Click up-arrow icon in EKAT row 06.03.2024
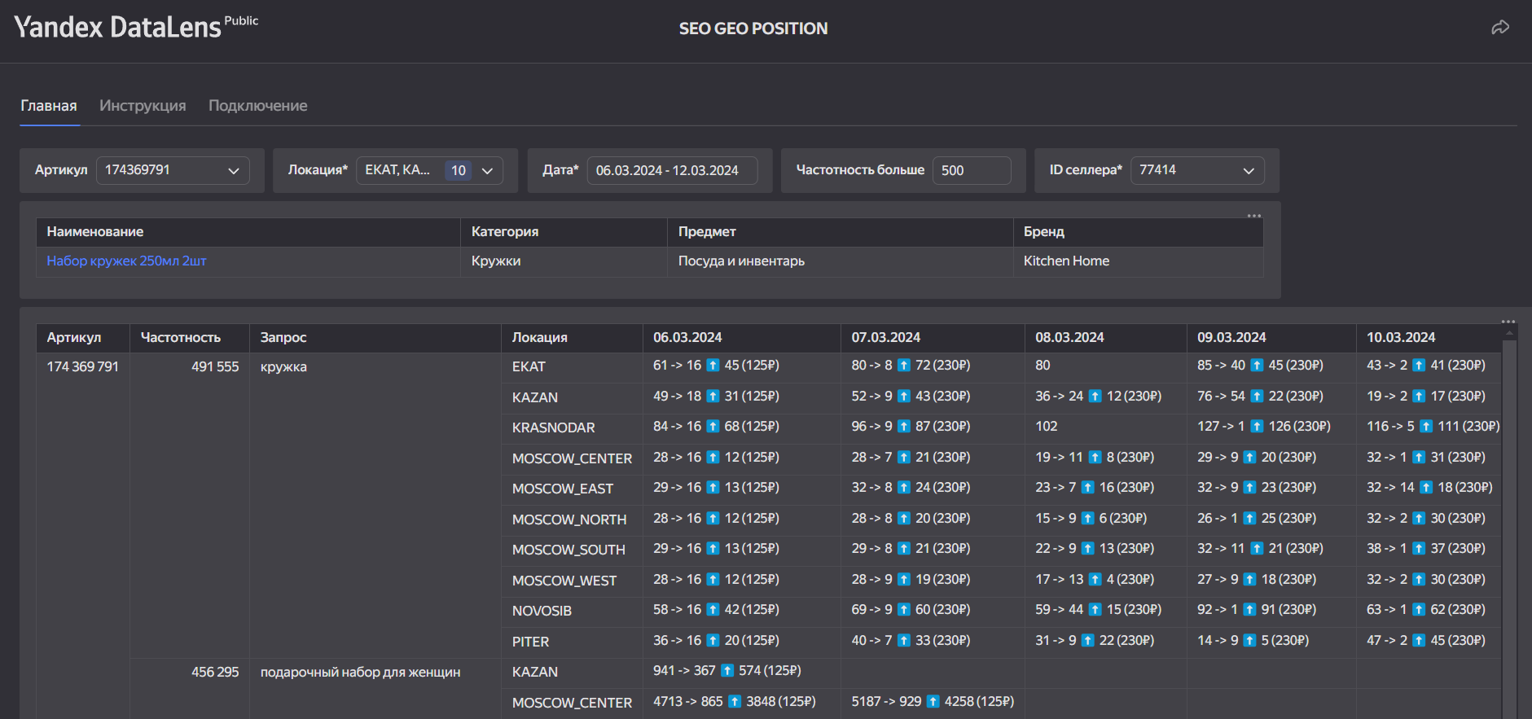This screenshot has width=1532, height=719. [713, 366]
